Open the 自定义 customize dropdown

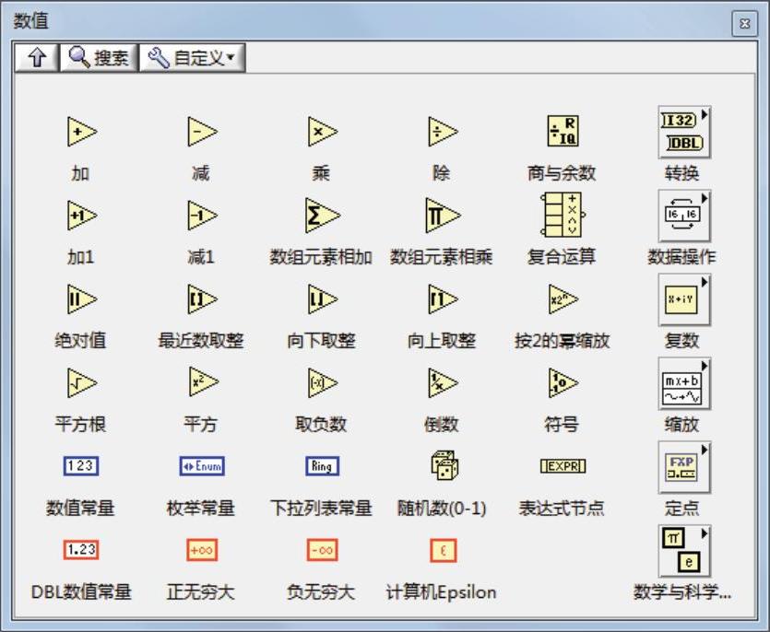(192, 58)
